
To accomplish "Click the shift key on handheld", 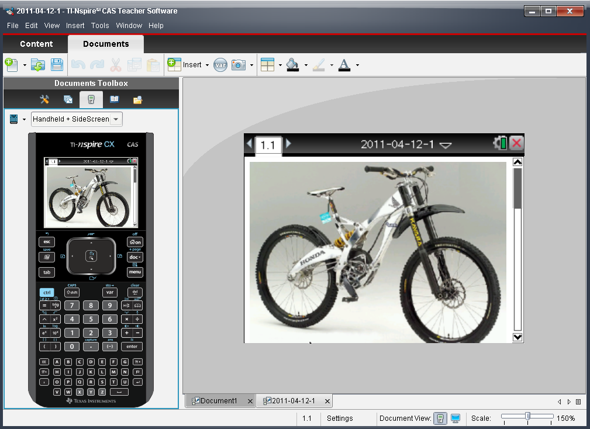I will (72, 292).
